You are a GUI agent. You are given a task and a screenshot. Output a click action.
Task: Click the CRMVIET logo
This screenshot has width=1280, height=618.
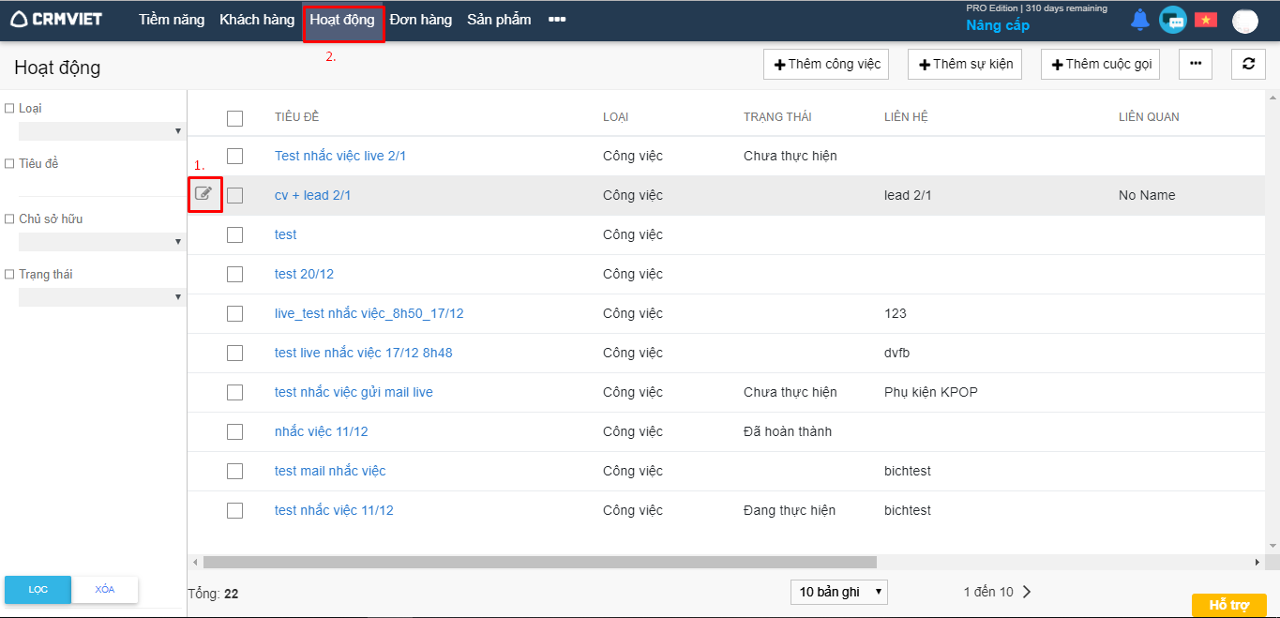tap(57, 20)
